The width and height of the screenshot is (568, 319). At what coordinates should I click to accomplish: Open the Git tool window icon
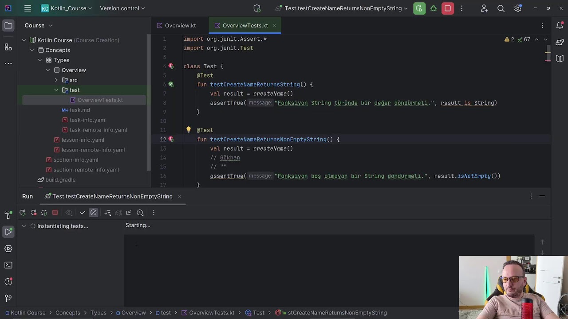coord(8,298)
